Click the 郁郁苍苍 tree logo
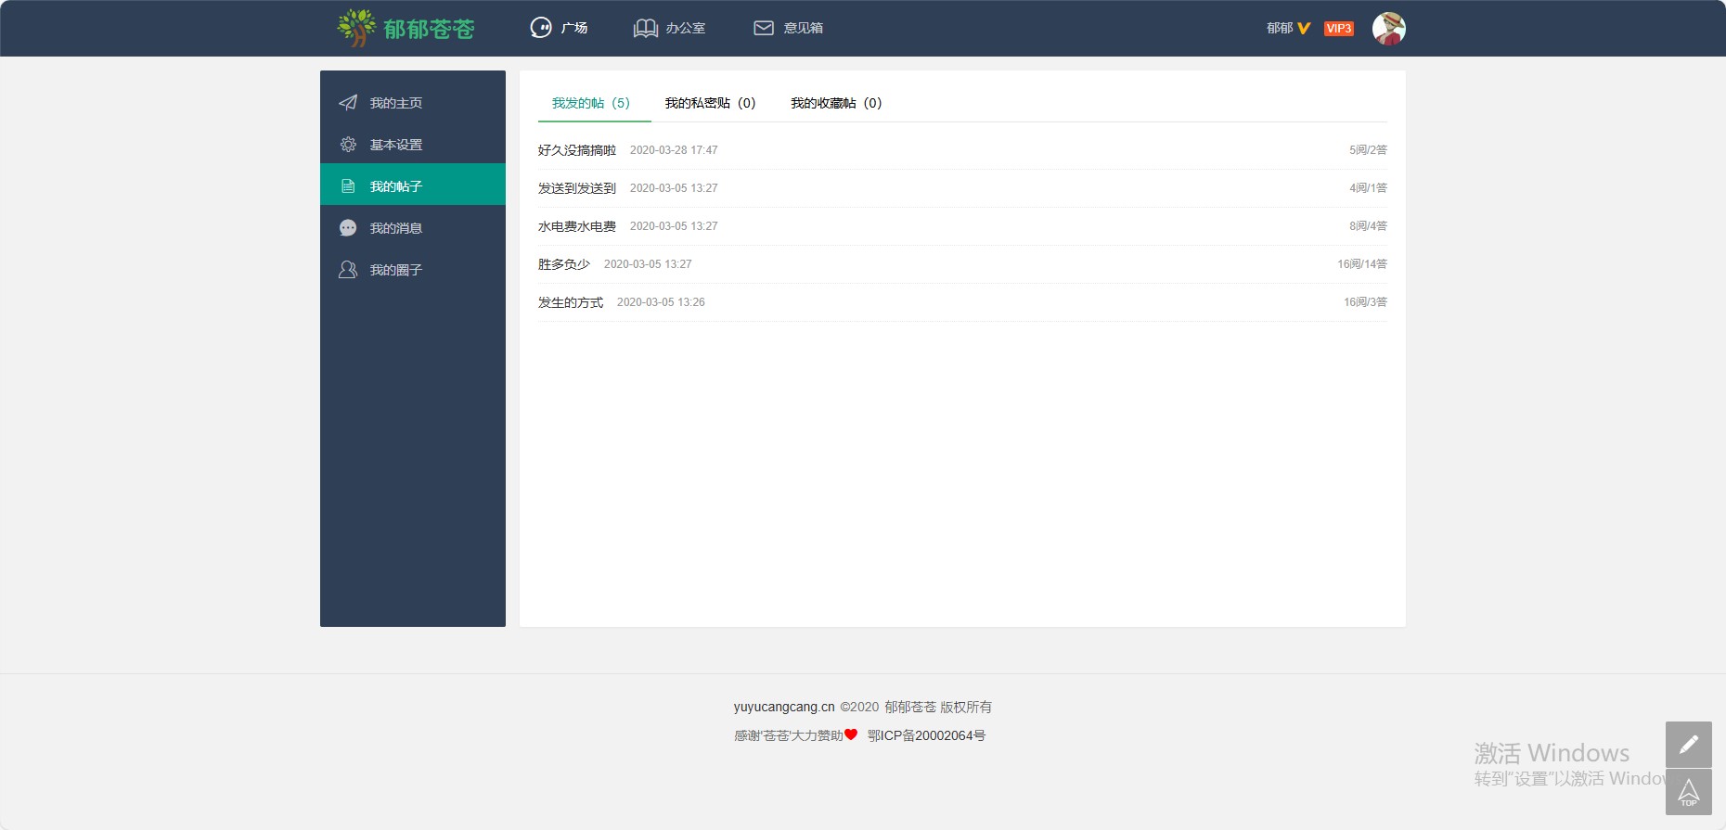This screenshot has height=830, width=1726. [356, 28]
